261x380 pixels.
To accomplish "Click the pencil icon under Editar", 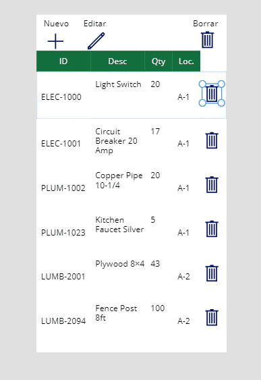I will [x=96, y=41].
